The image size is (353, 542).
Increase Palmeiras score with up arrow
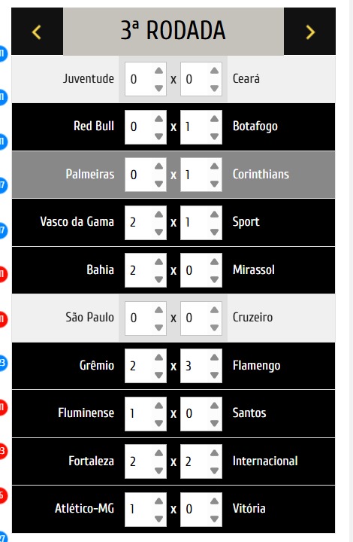pyautogui.click(x=158, y=166)
